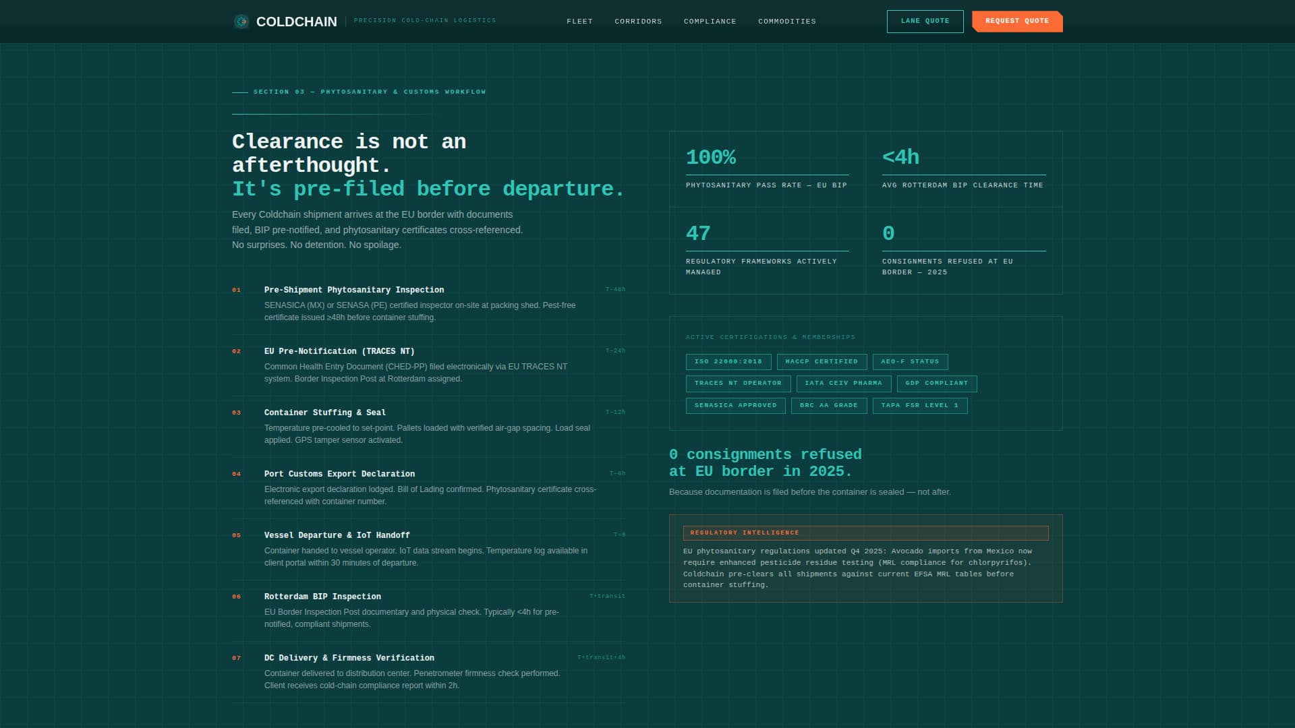Select the HACCP Certified badge
Image resolution: width=1295 pixels, height=728 pixels.
click(822, 362)
